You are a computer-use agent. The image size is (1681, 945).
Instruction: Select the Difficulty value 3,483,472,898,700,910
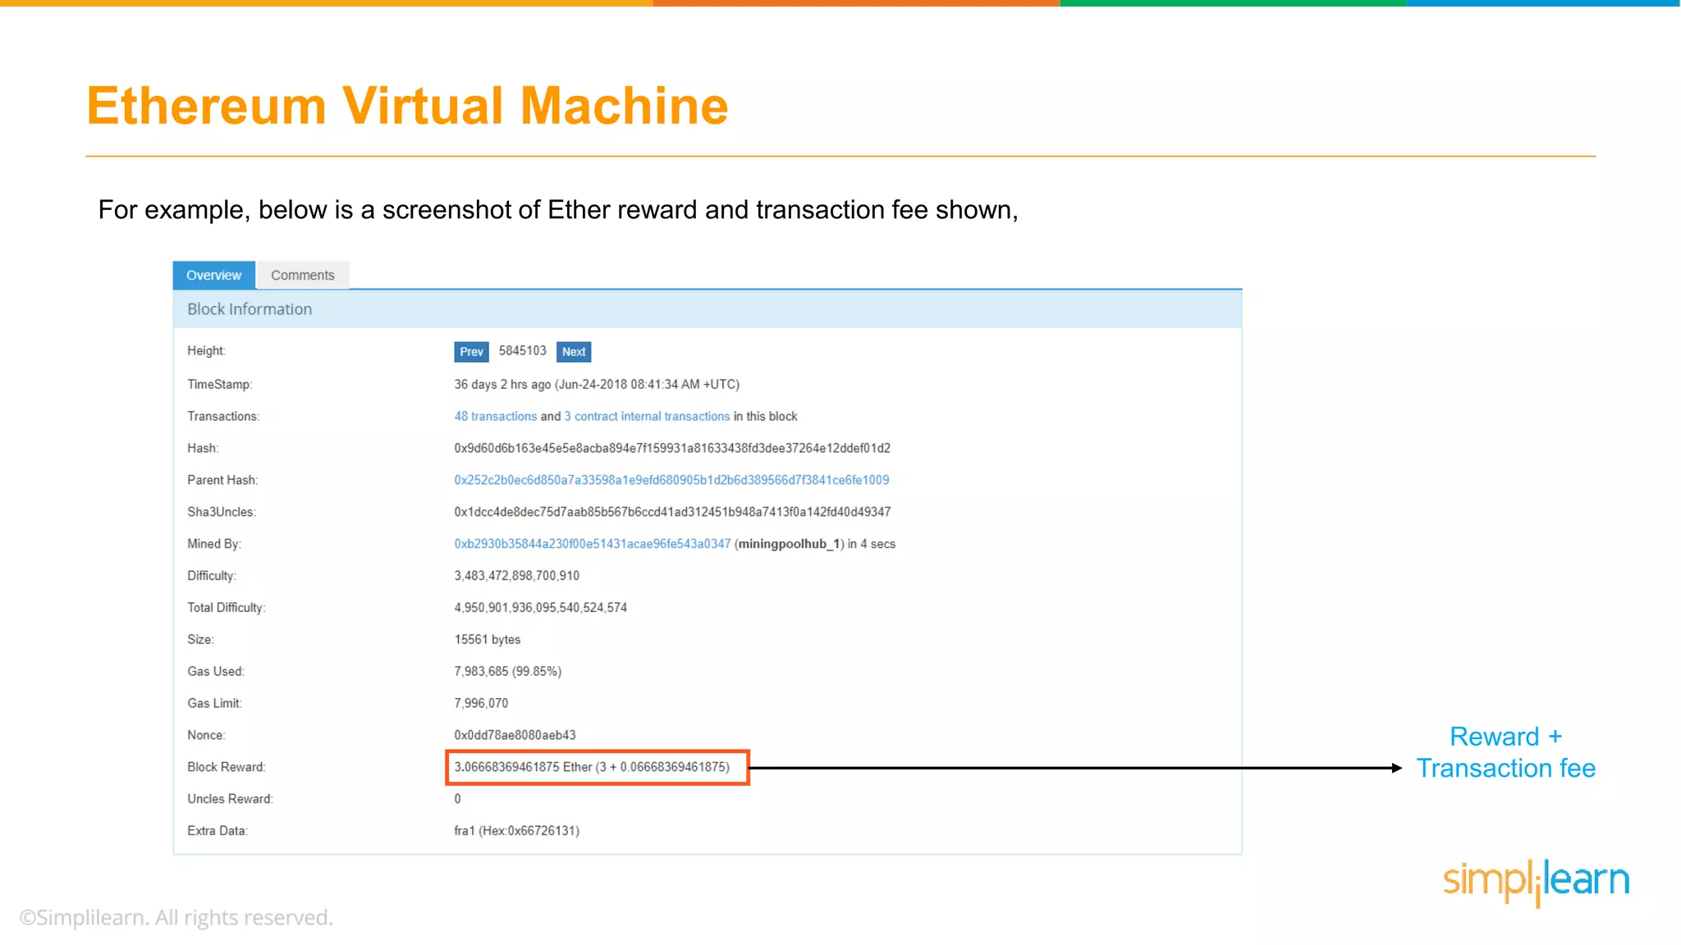pos(517,576)
